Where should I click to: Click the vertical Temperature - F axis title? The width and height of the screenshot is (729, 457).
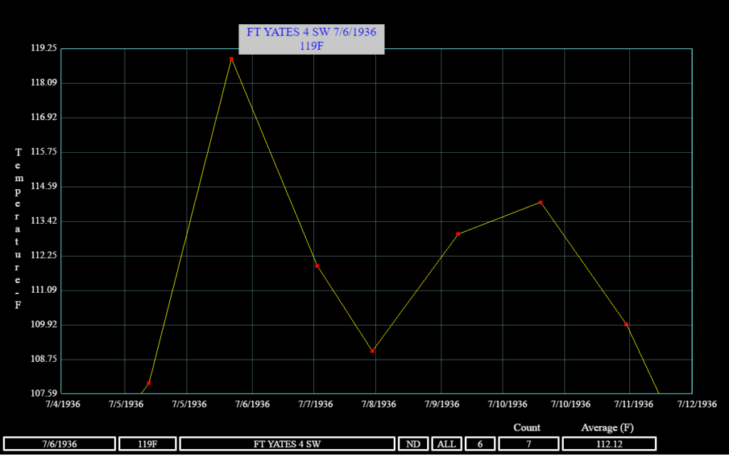click(x=18, y=228)
